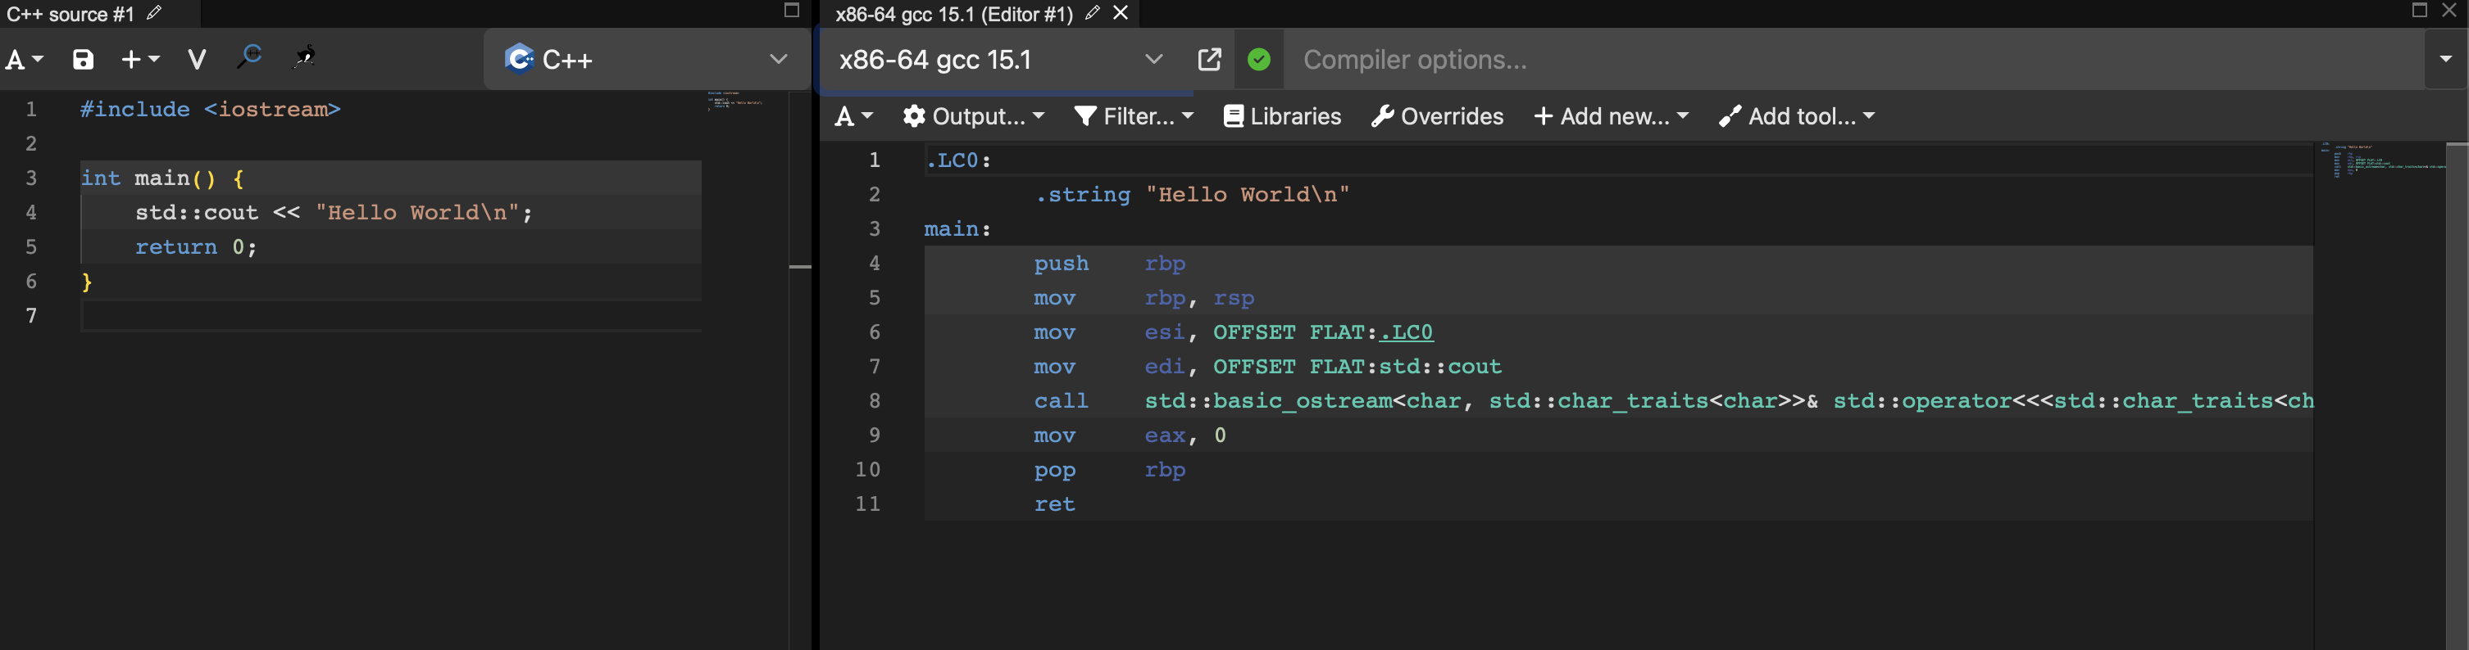Click '#include <iostream>' in source code
The image size is (2469, 650).
[211, 109]
